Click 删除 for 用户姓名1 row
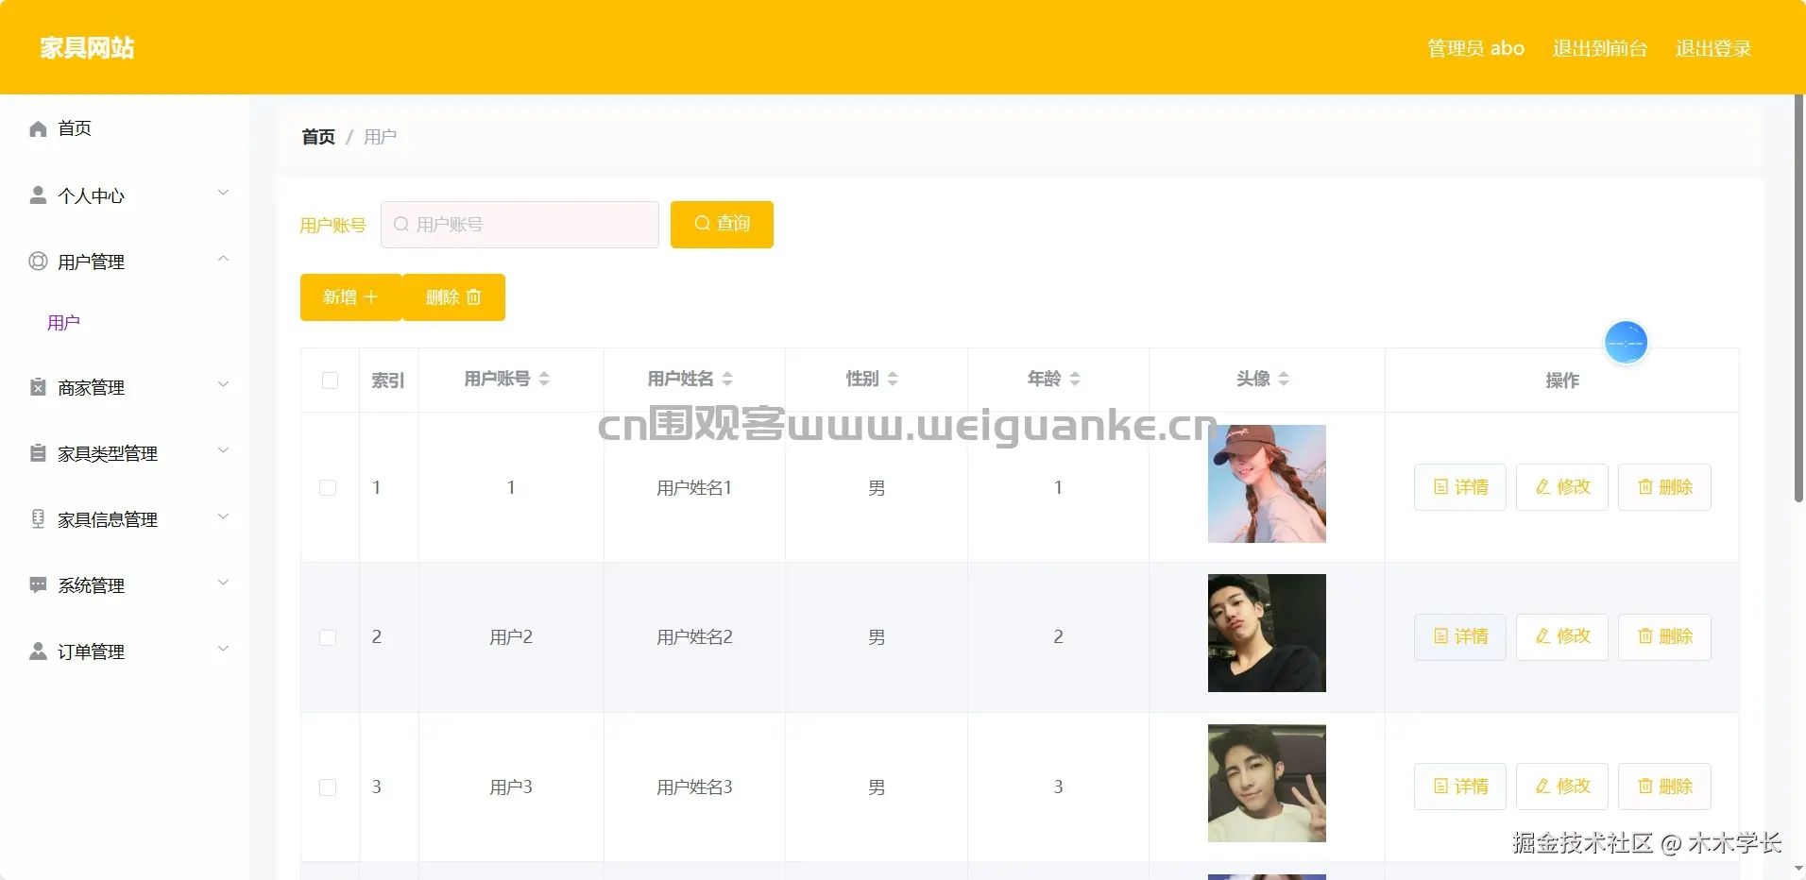Viewport: 1806px width, 880px height. (x=1664, y=487)
